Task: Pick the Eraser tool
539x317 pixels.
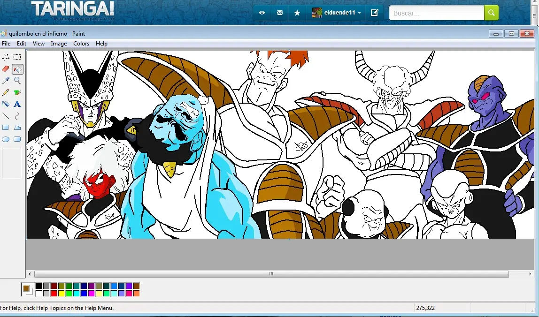Action: click(6, 69)
